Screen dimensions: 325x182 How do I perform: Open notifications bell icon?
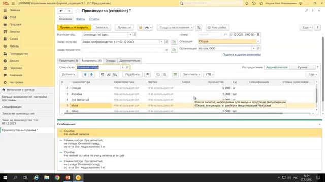click(x=247, y=3)
